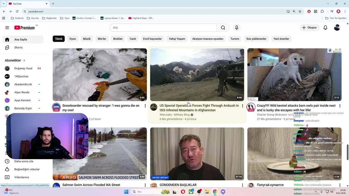Open the Salmon Swim flooded street thumbnail
349x196 pixels.
(x=100, y=154)
